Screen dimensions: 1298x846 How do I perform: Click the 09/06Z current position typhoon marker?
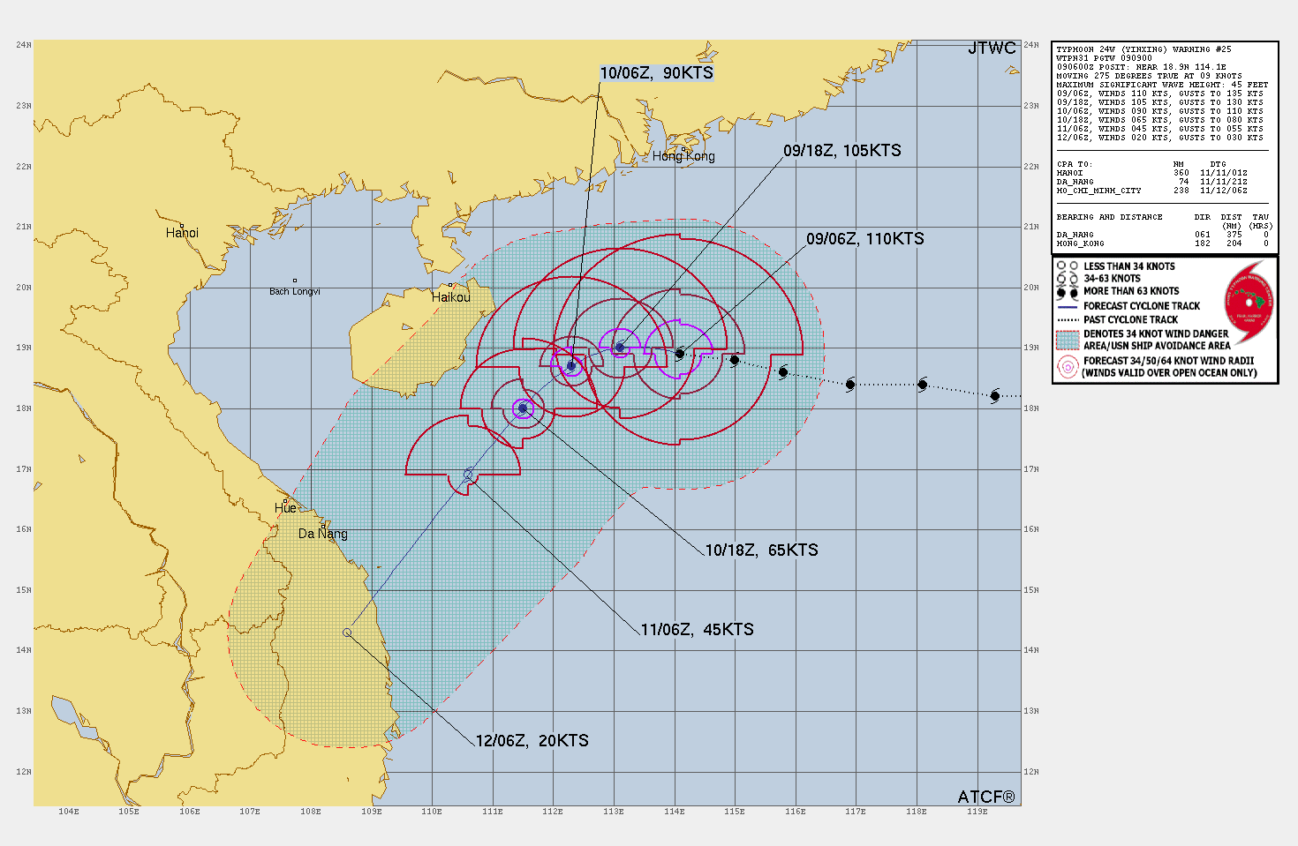click(x=679, y=354)
